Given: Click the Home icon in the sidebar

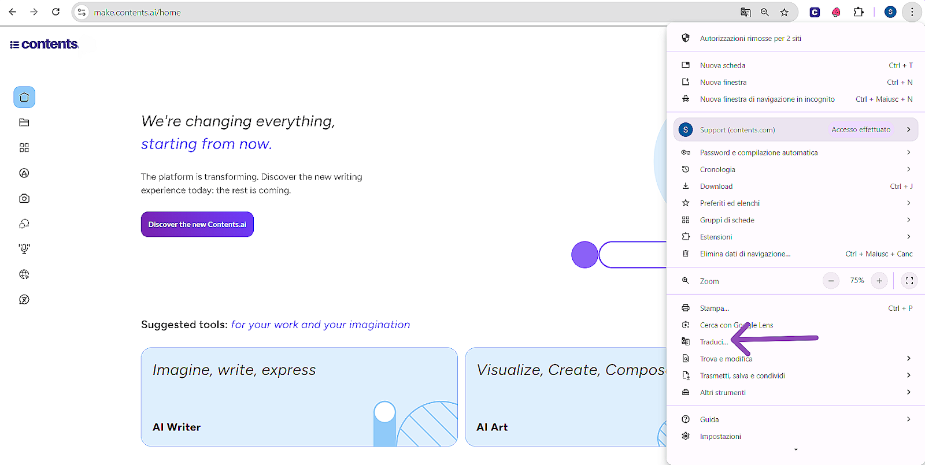Looking at the screenshot, I should click(x=24, y=97).
